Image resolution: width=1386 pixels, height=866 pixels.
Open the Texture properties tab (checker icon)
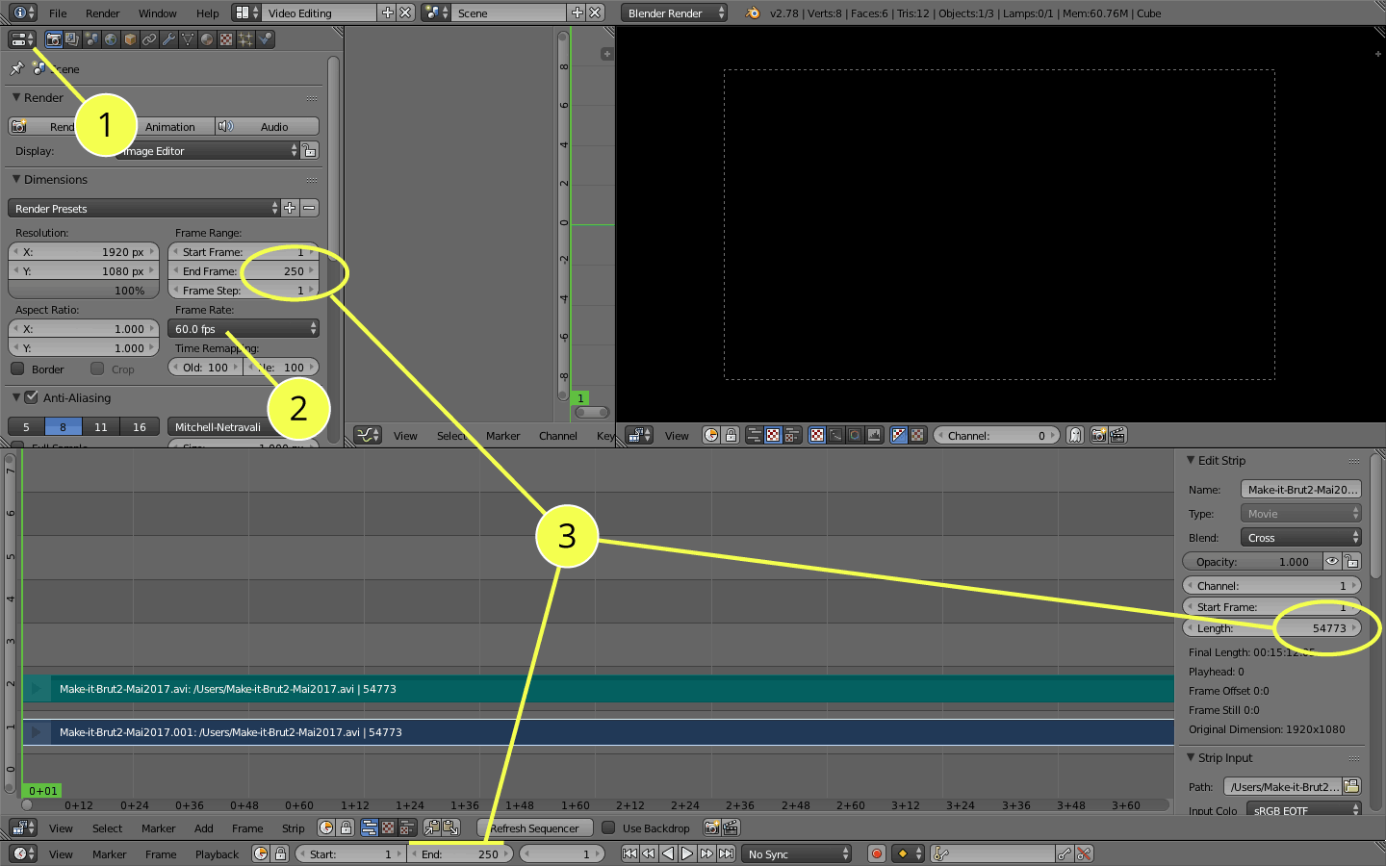coord(226,39)
